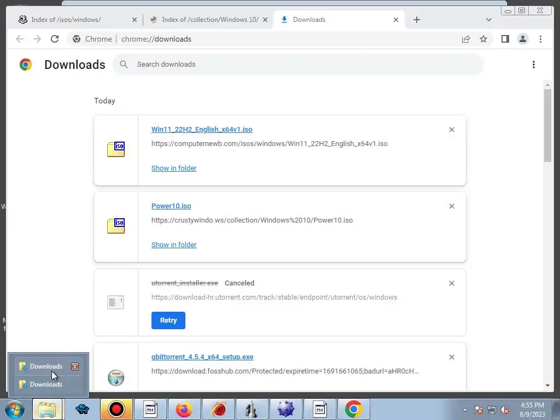Click the File Explorer taskbar icon
The width and height of the screenshot is (560, 420).
pyautogui.click(x=47, y=409)
